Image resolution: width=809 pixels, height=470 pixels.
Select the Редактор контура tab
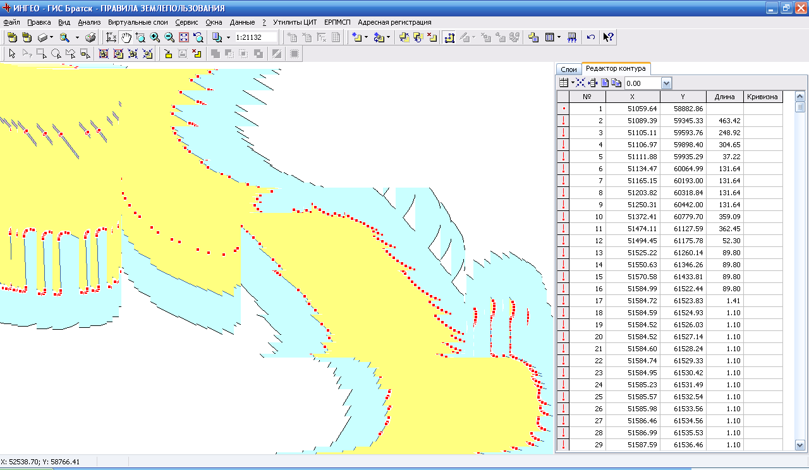click(x=616, y=68)
